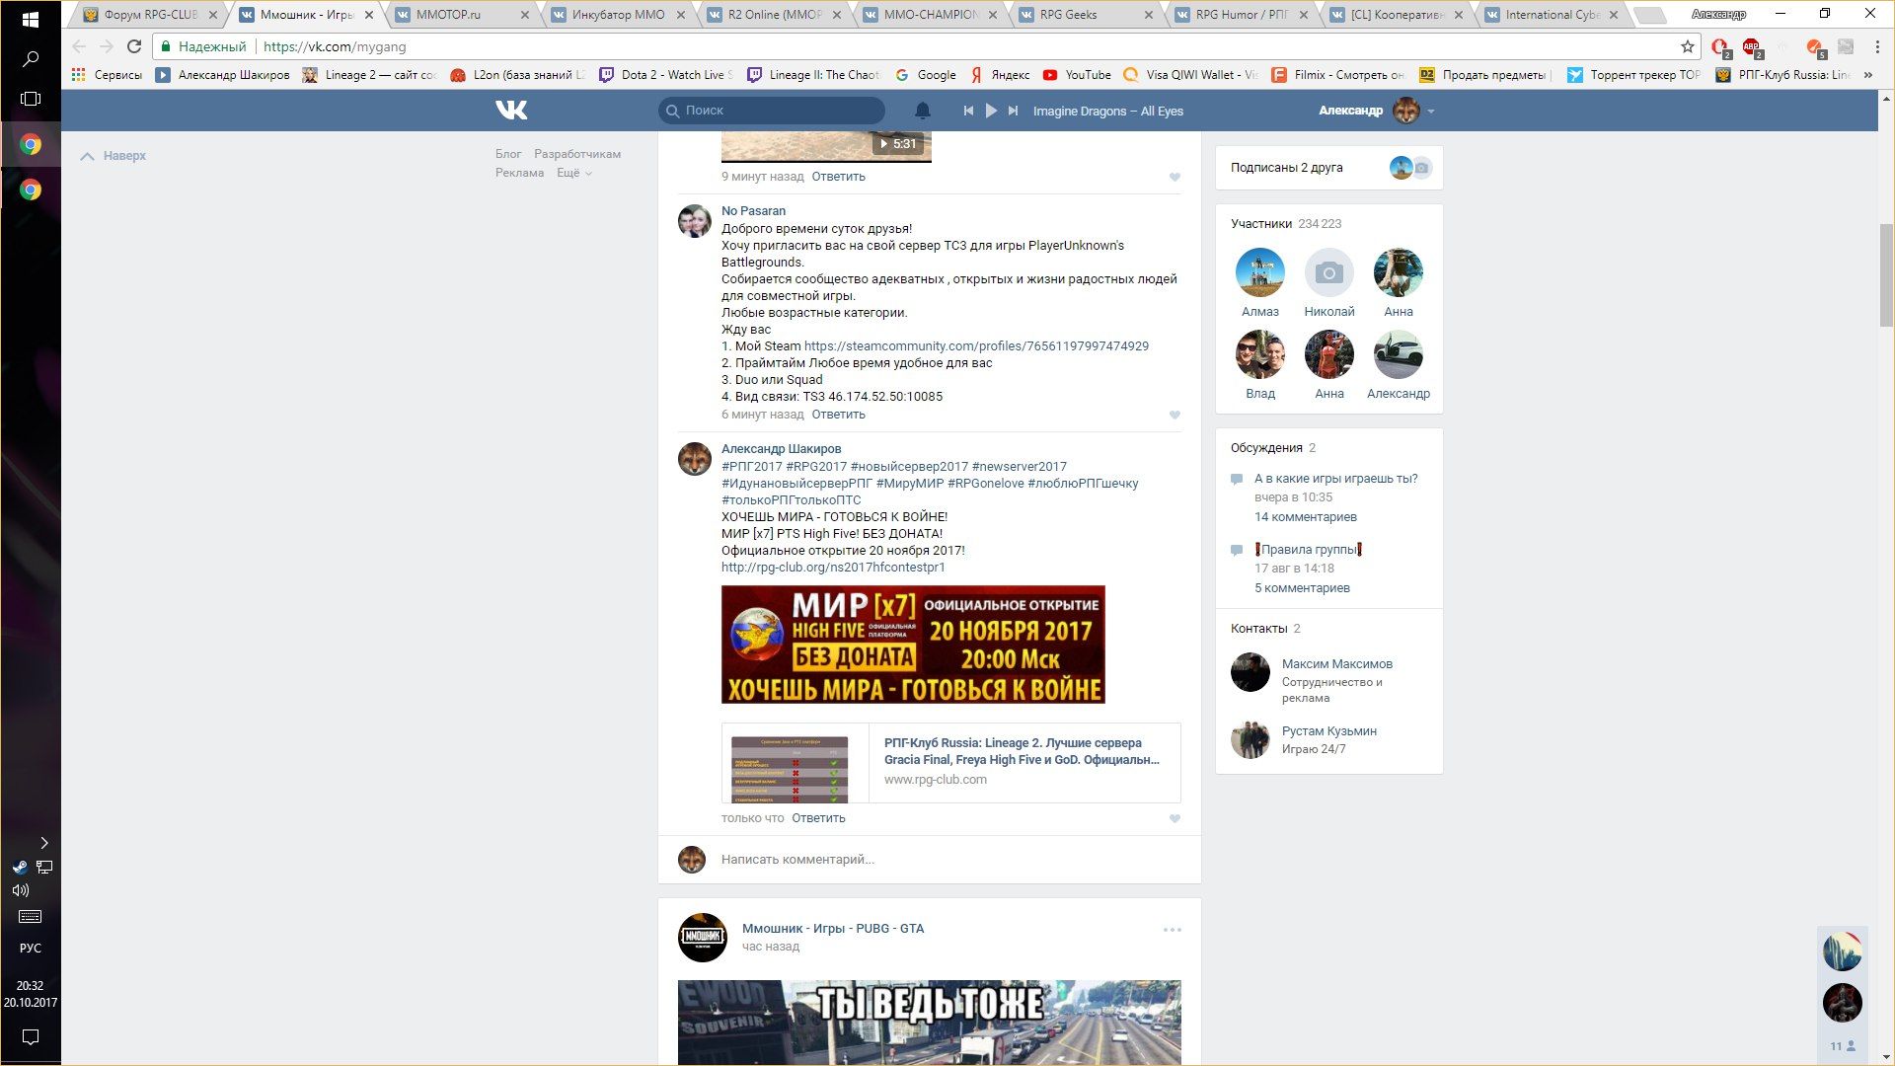Open the VK friends-online counter showing 11
This screenshot has width=1895, height=1066.
tap(1842, 1046)
